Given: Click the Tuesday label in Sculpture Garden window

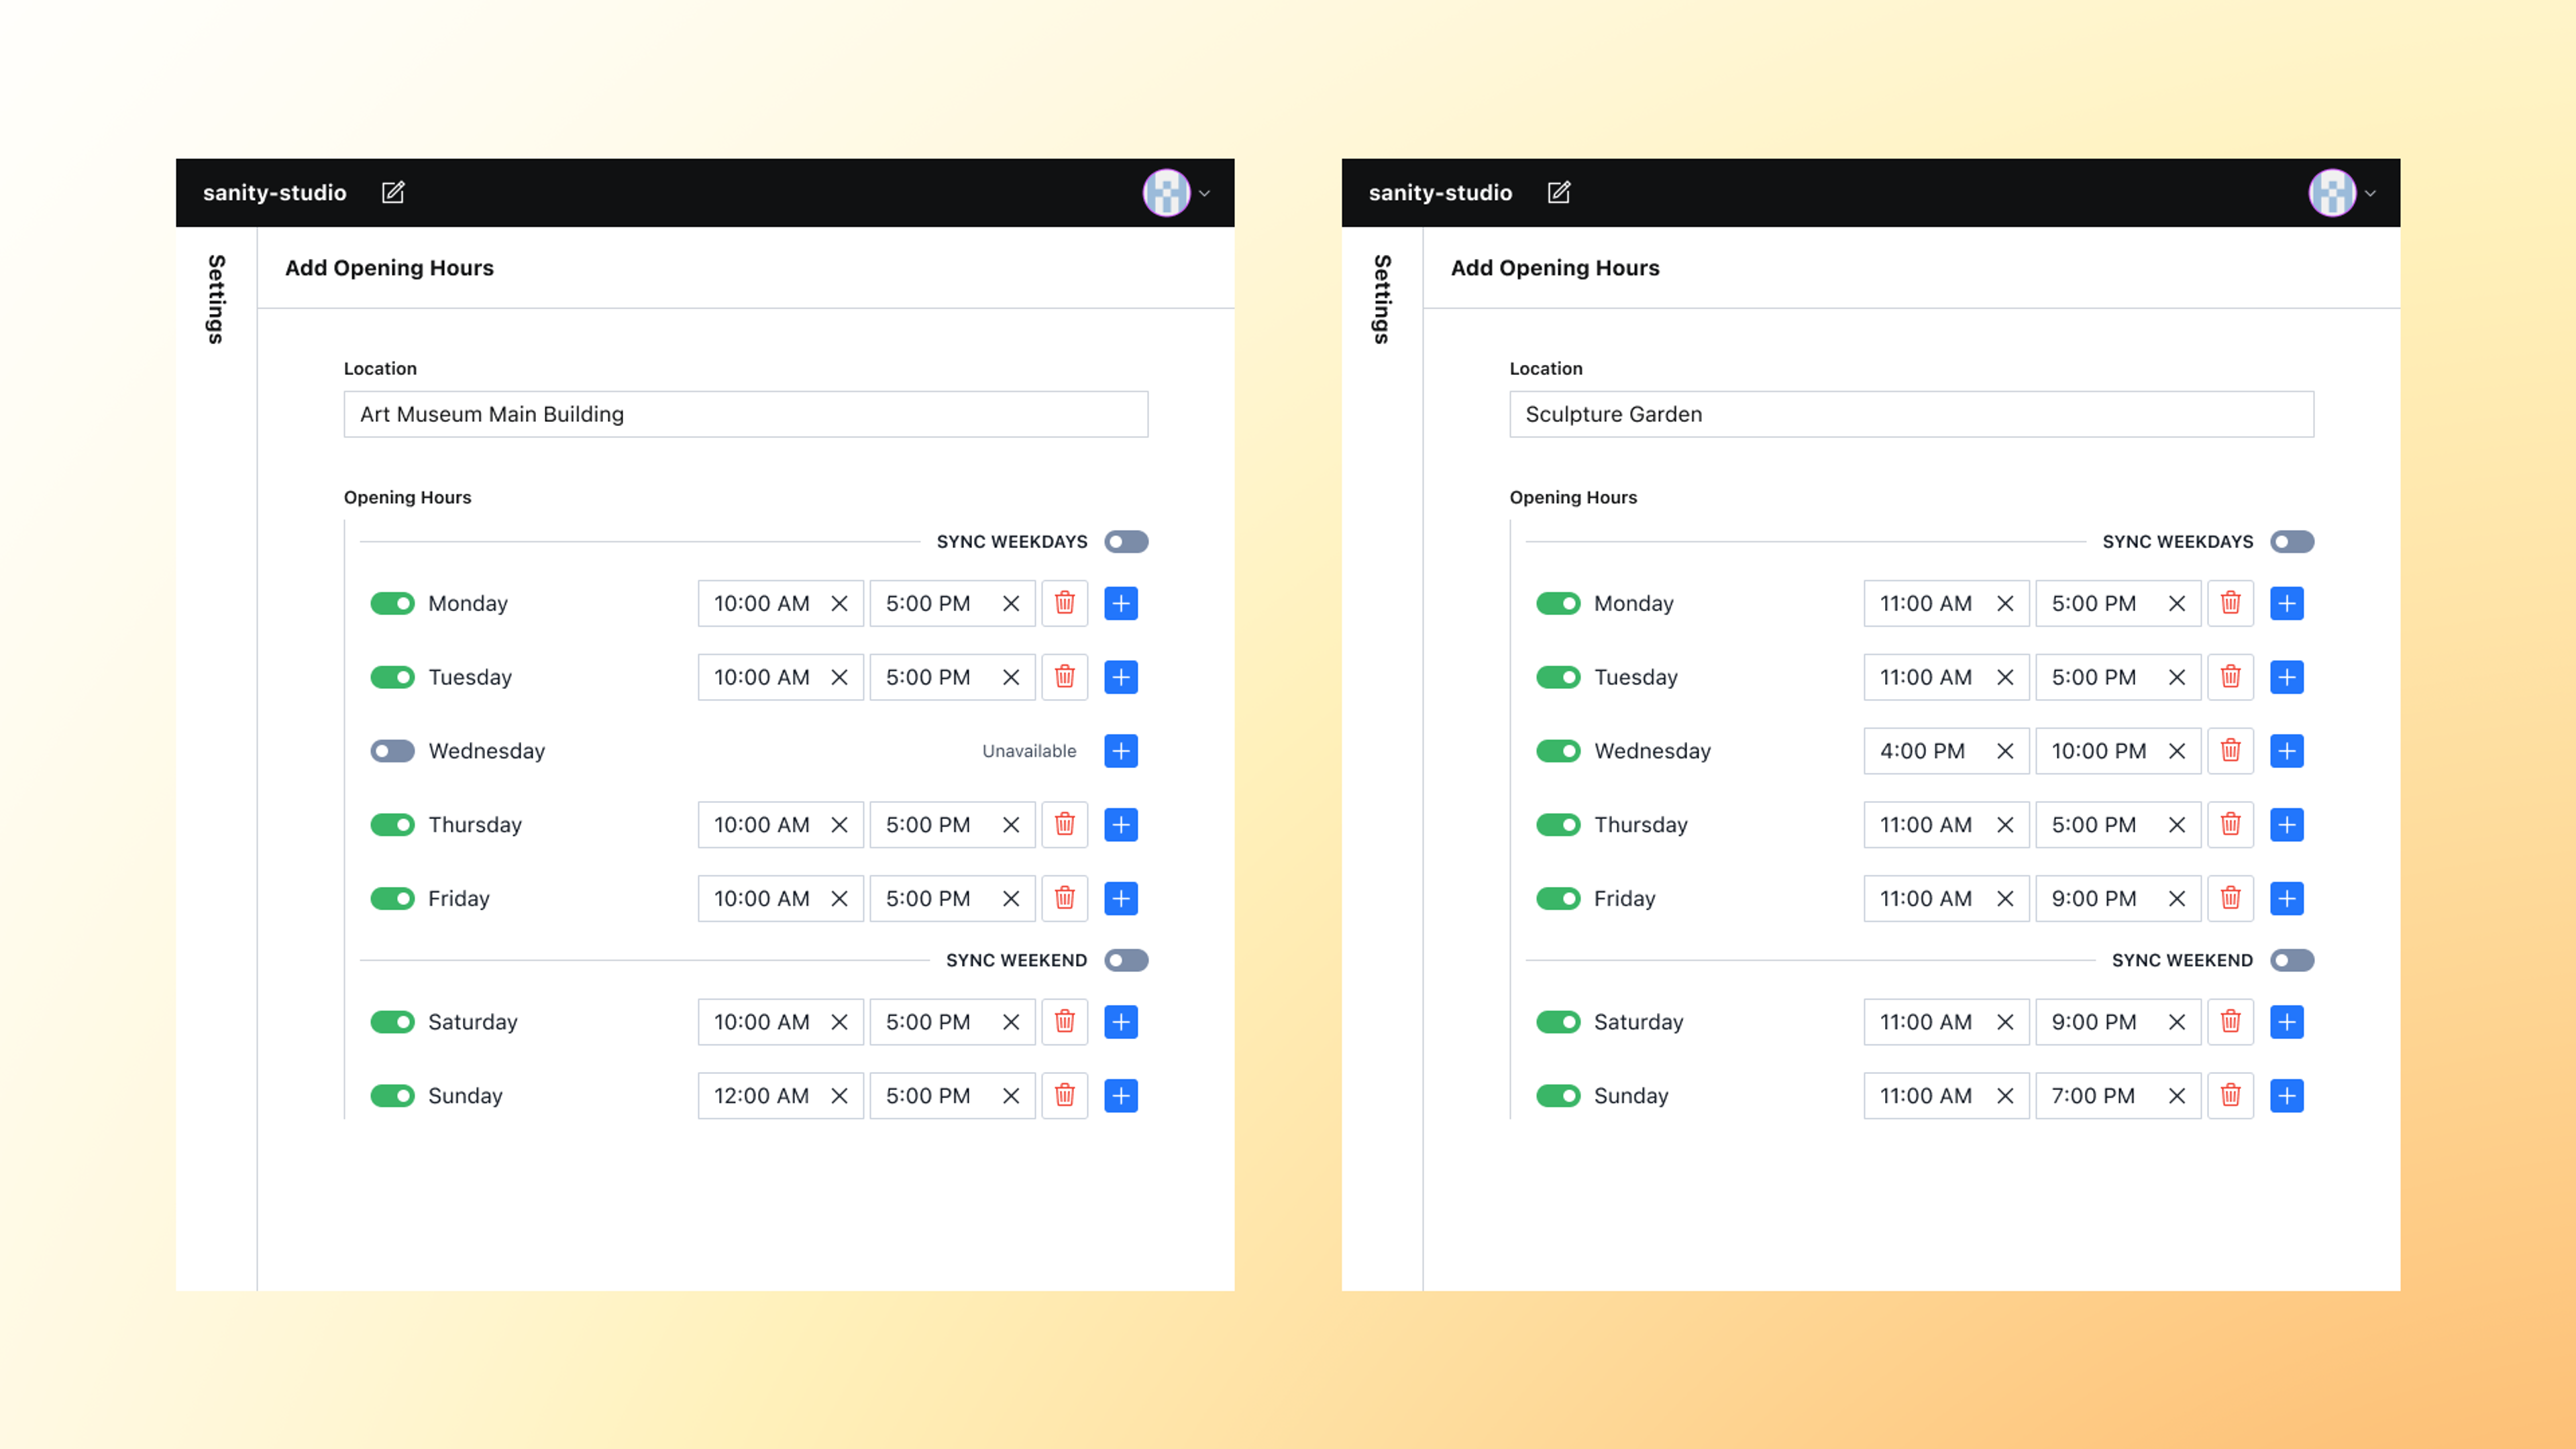Looking at the screenshot, I should pyautogui.click(x=1636, y=677).
